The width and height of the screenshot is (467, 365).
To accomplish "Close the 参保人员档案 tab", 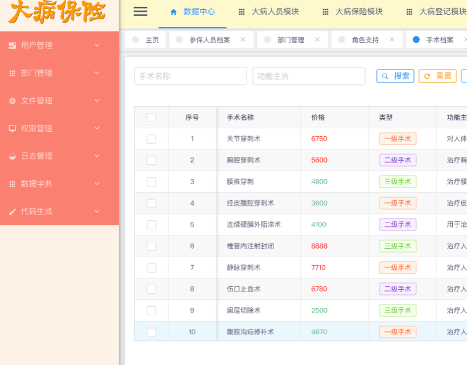I will [x=243, y=39].
